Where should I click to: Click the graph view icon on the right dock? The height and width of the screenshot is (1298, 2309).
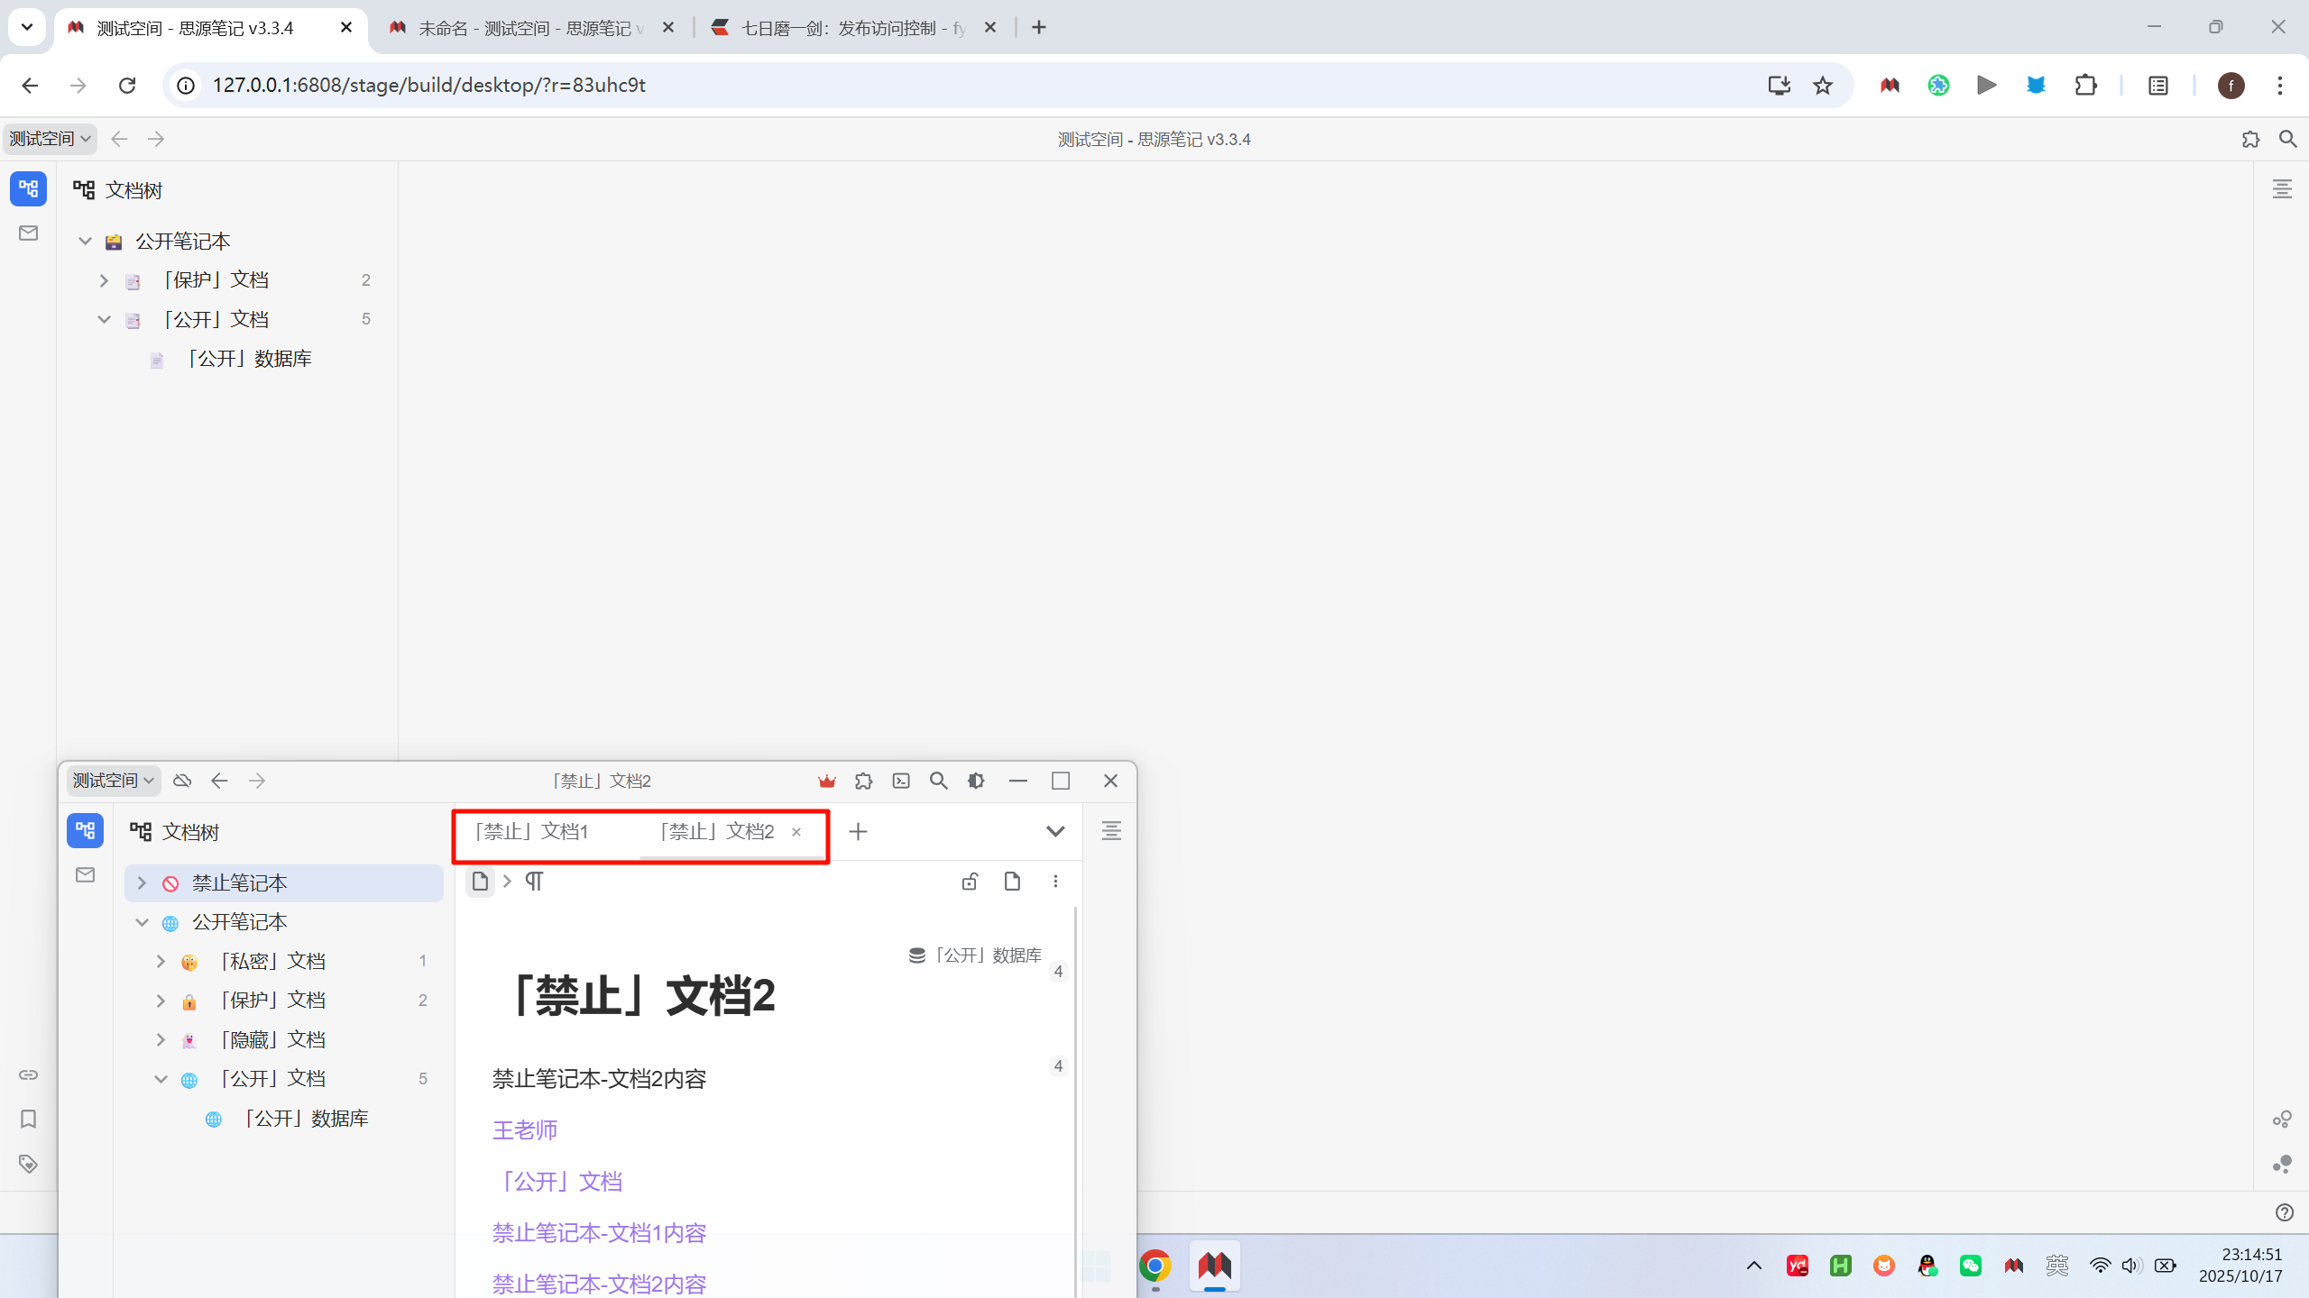tap(2282, 1120)
